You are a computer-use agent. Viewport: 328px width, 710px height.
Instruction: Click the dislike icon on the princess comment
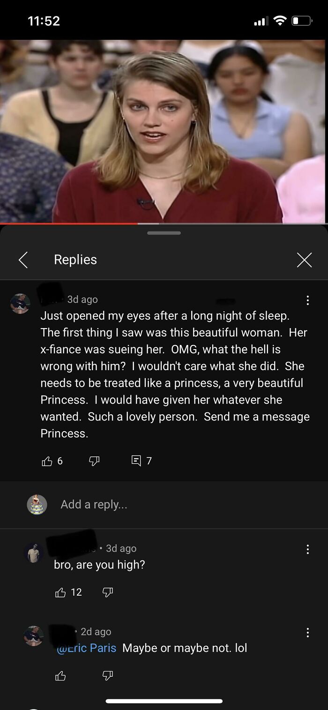tap(94, 461)
